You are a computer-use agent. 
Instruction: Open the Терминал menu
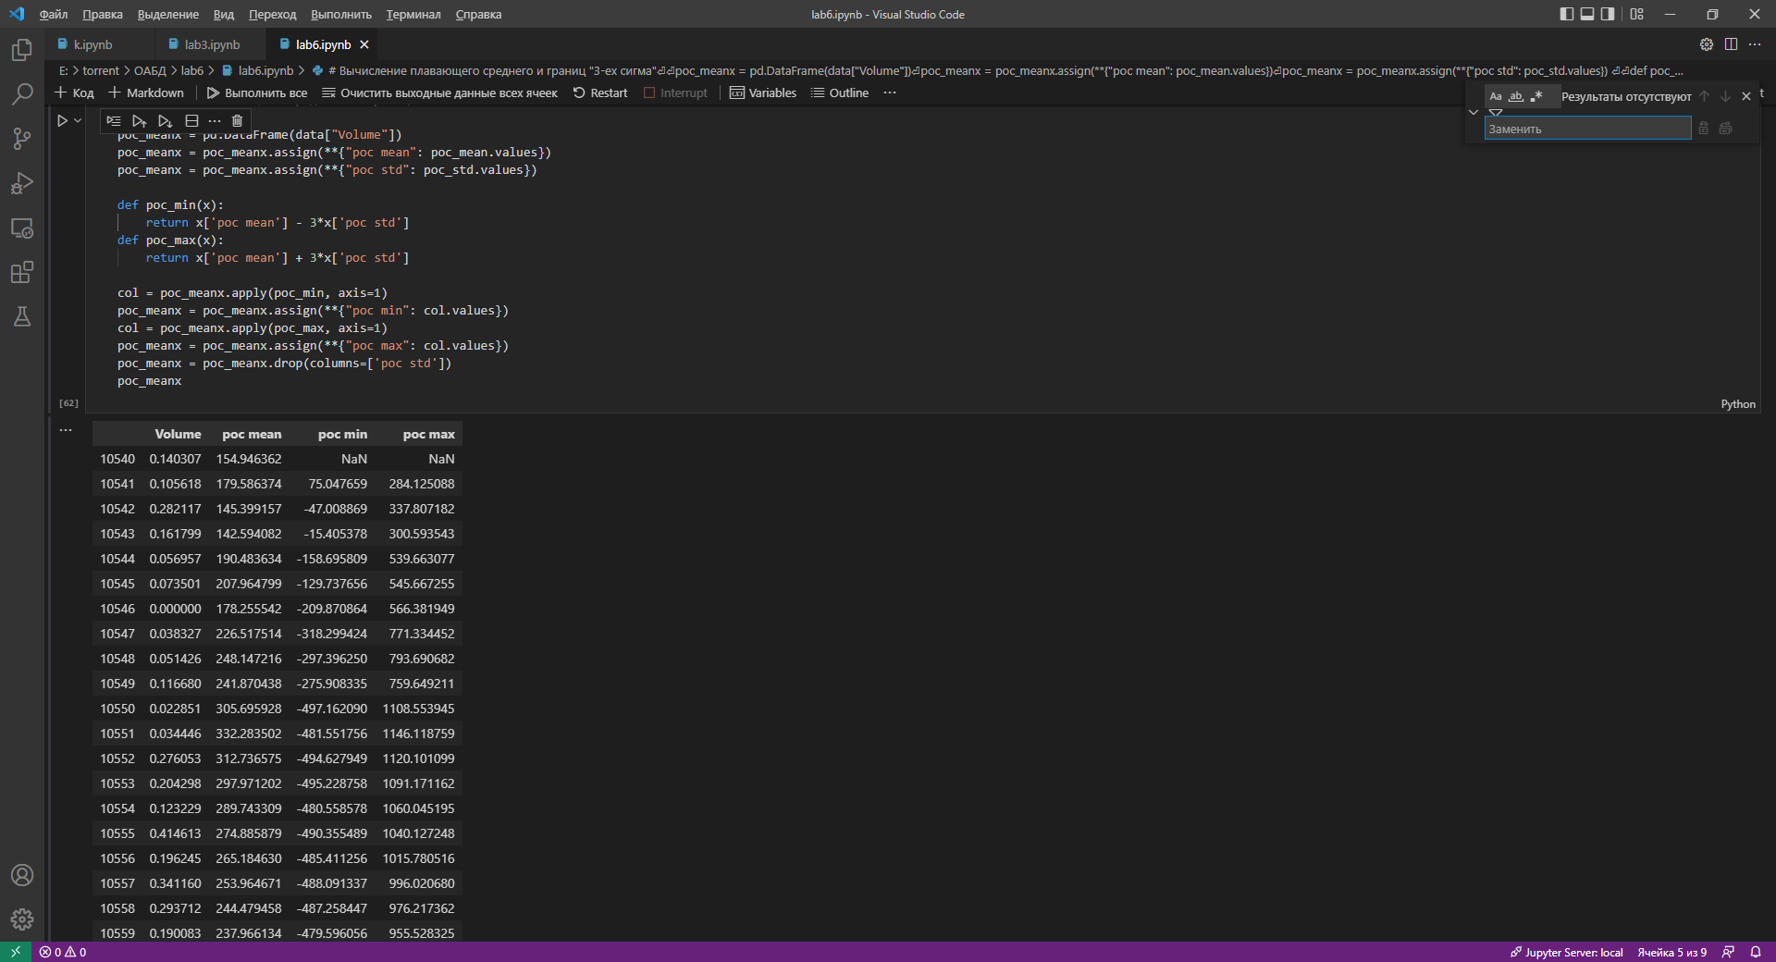(413, 14)
